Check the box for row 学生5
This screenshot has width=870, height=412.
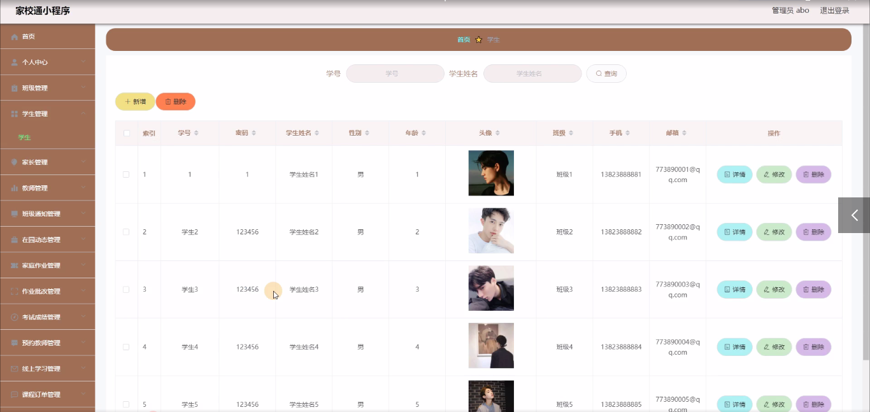coord(126,404)
